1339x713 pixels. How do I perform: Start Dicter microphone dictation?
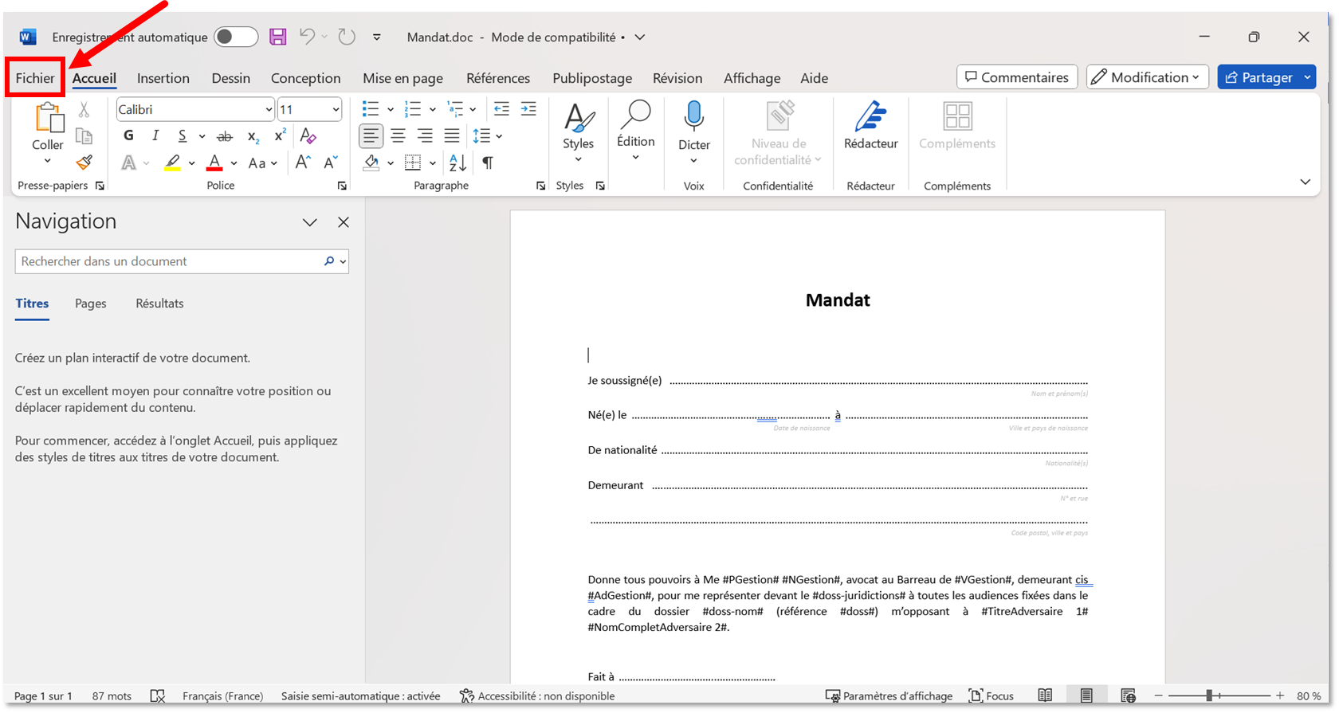(x=694, y=133)
